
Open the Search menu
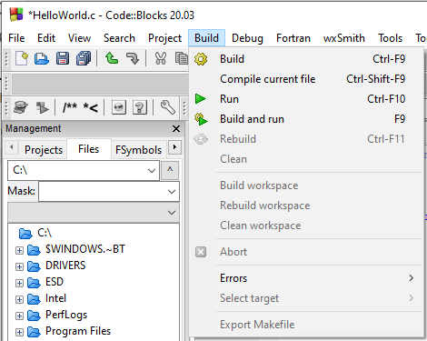pos(119,38)
